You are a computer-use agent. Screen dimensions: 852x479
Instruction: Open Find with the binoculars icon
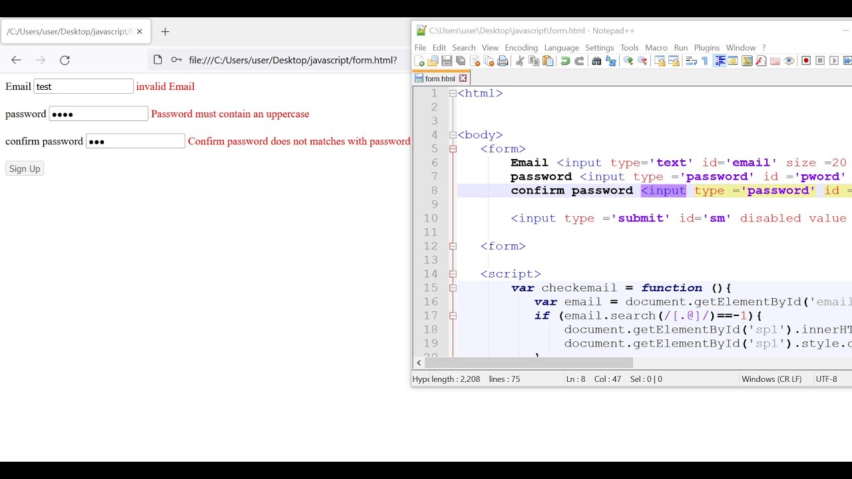[x=596, y=61]
